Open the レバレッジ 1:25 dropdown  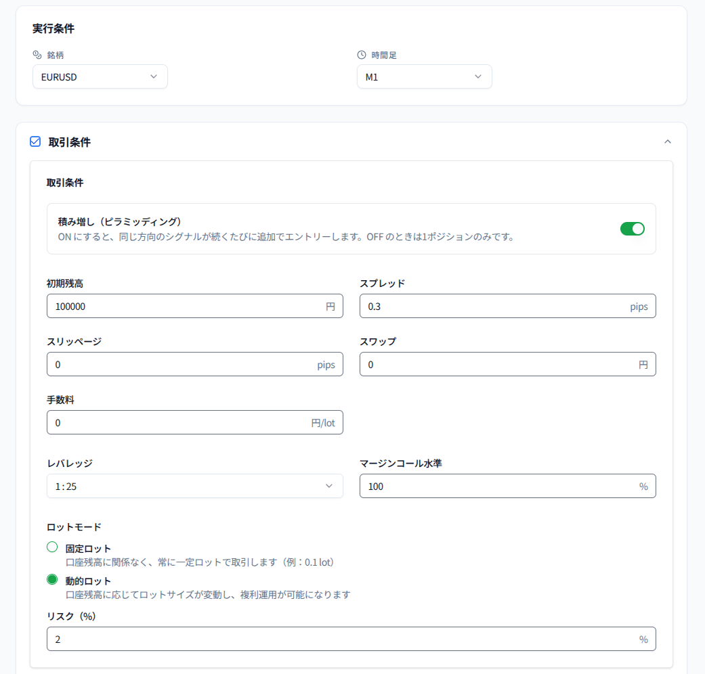click(x=194, y=486)
